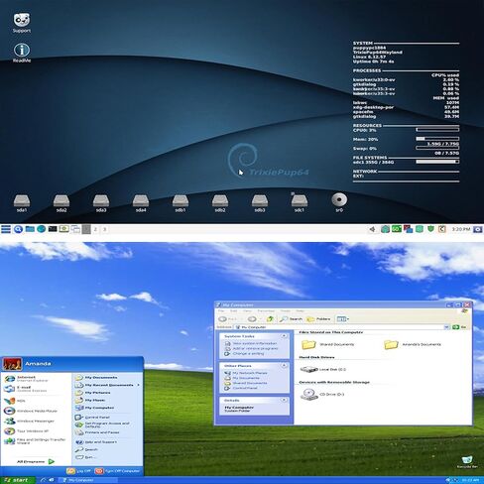Collapse the System Tasks panel

pos(284,336)
